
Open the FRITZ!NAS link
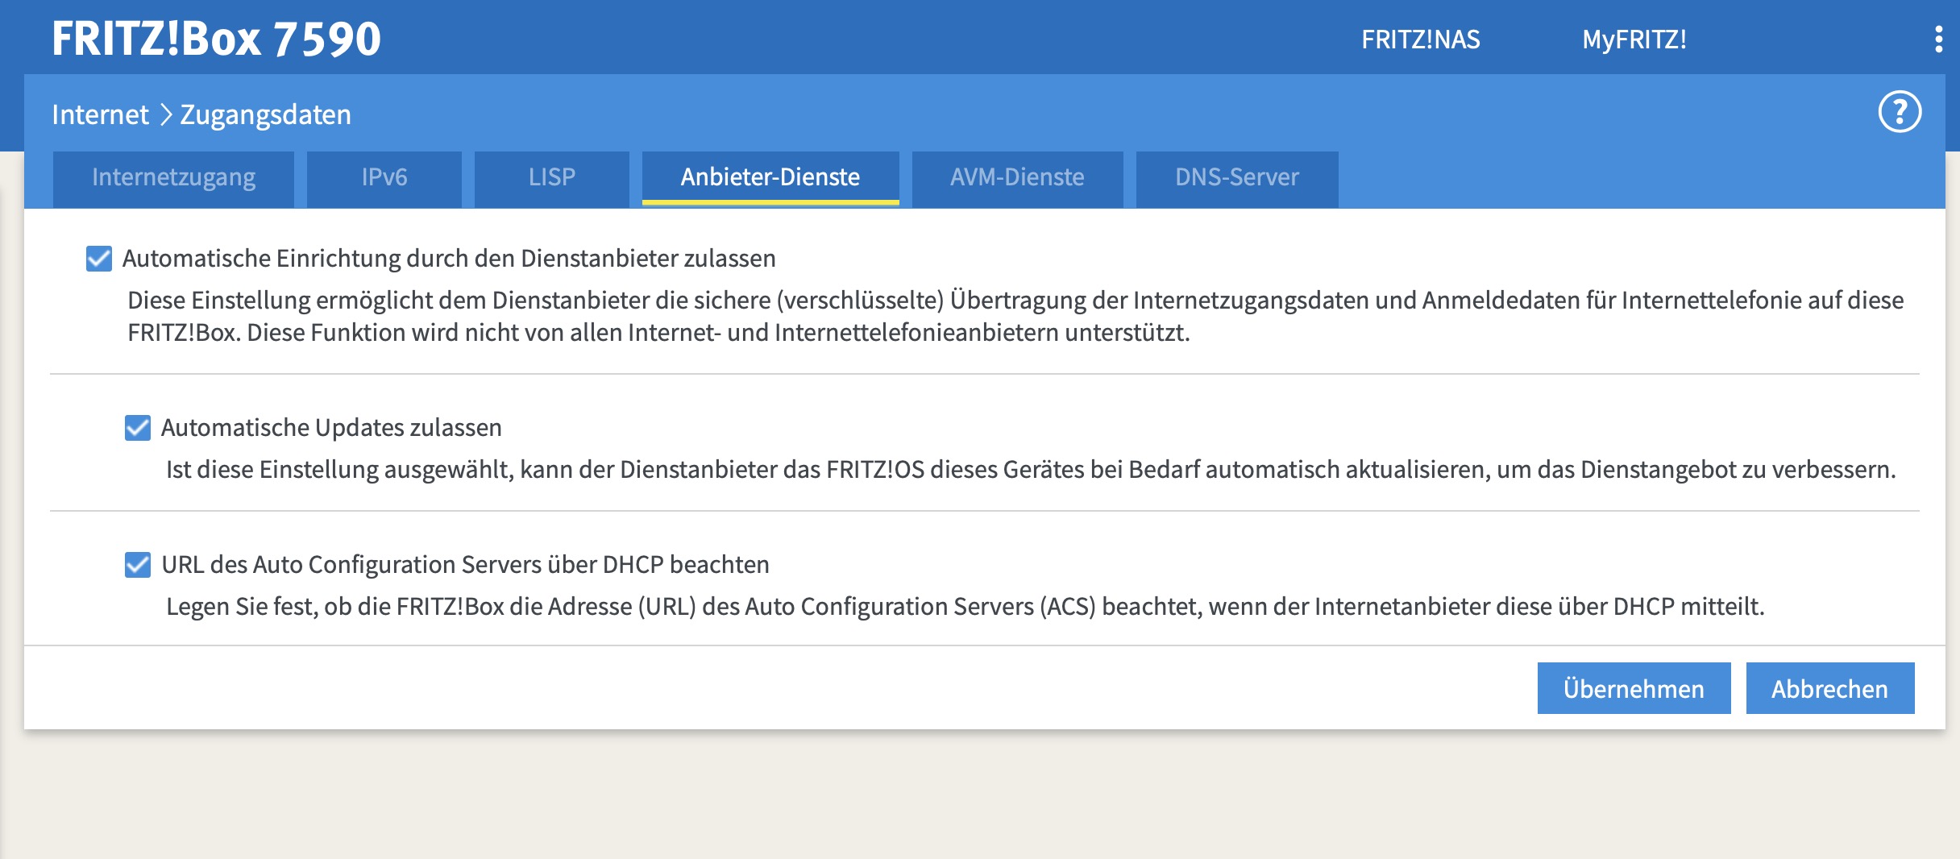(1421, 39)
